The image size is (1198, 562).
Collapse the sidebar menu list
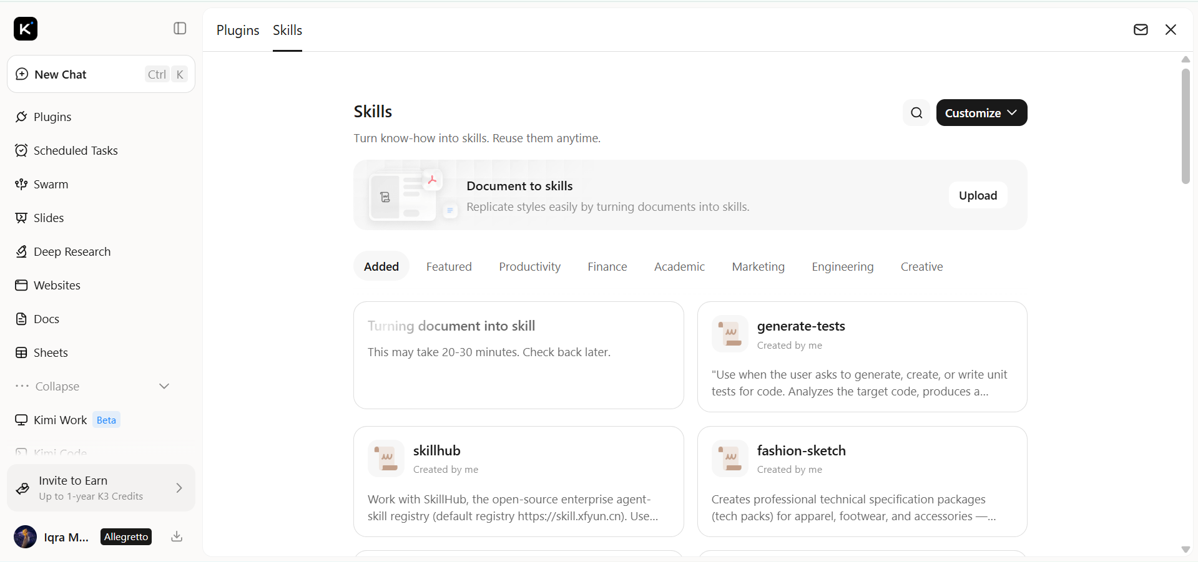tap(92, 386)
